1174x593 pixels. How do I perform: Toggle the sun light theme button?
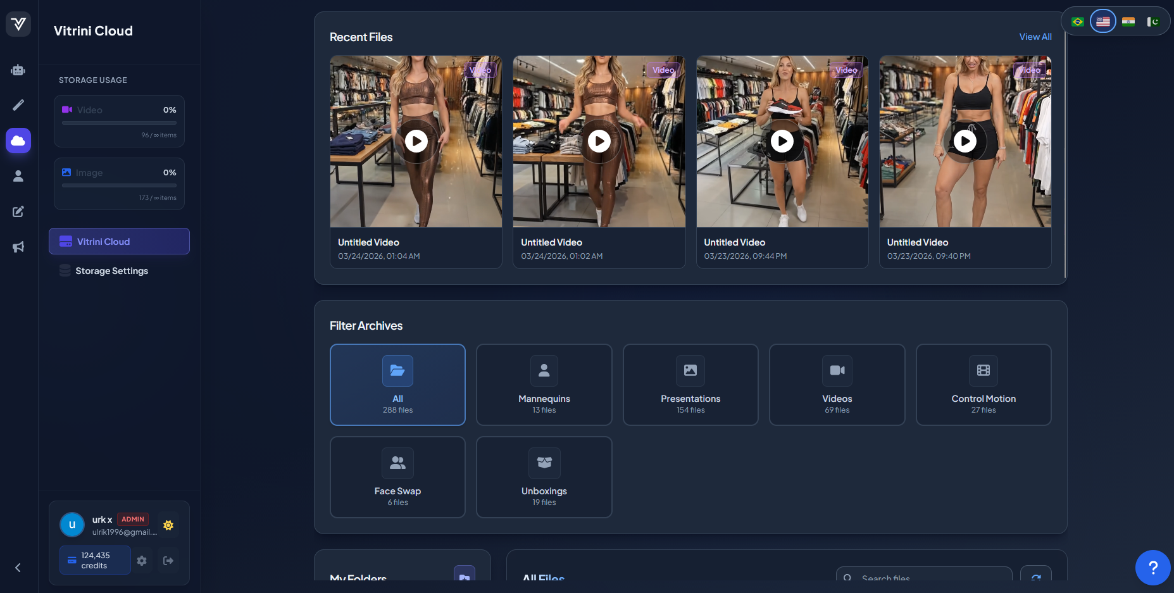point(168,525)
